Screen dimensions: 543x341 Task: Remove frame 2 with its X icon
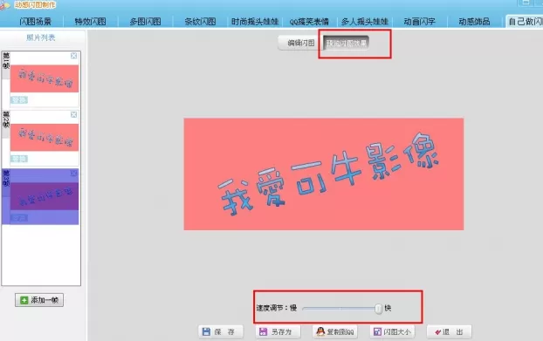[73, 114]
